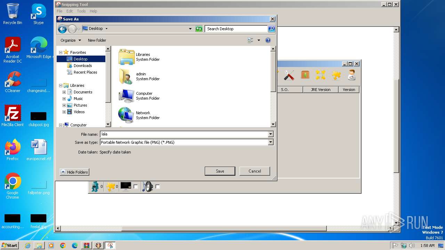Select the Computer system folder
The width and height of the screenshot is (445, 250).
point(139,96)
